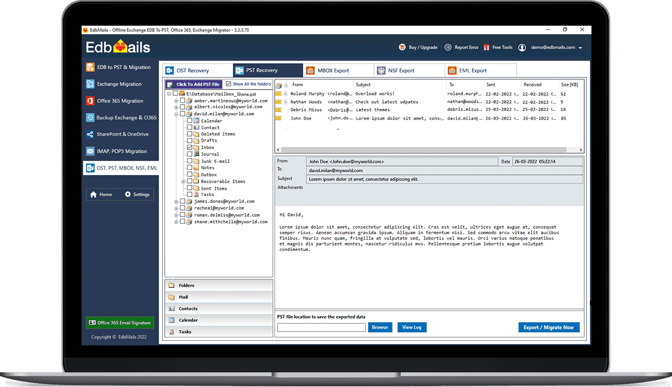
Task: Check the Mailbox_Shane.pst root checkbox
Action: tap(175, 94)
